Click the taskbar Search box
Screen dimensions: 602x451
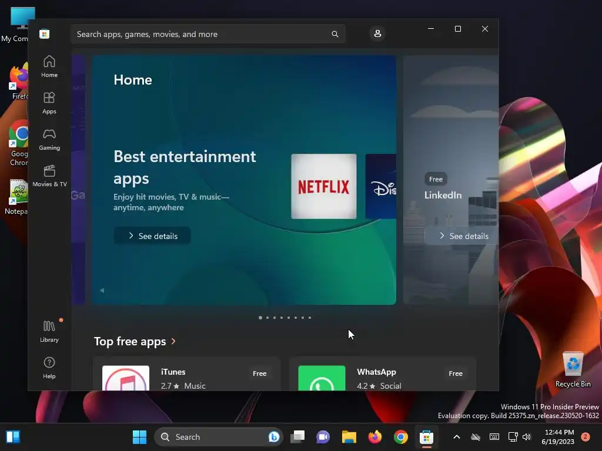coord(219,437)
